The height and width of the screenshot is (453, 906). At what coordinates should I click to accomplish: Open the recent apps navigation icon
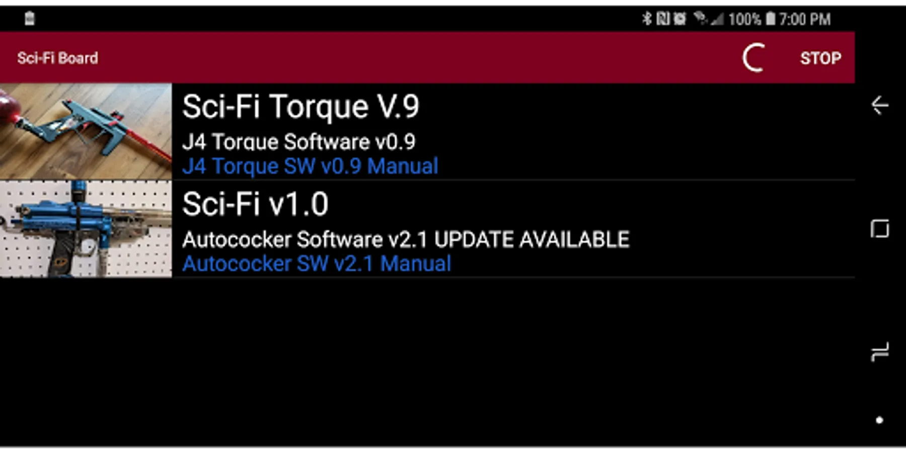point(880,352)
